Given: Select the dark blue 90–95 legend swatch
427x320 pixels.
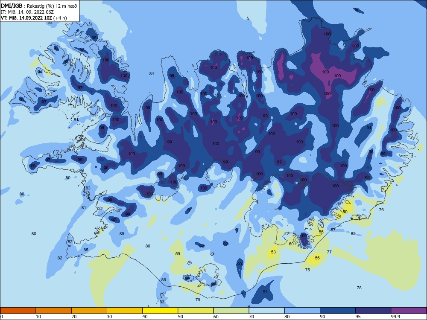Looking at the screenshot, I should [x=338, y=311].
